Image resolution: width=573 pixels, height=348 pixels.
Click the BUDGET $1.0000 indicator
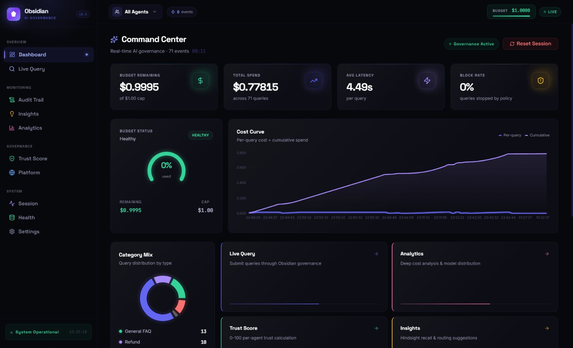tap(511, 11)
